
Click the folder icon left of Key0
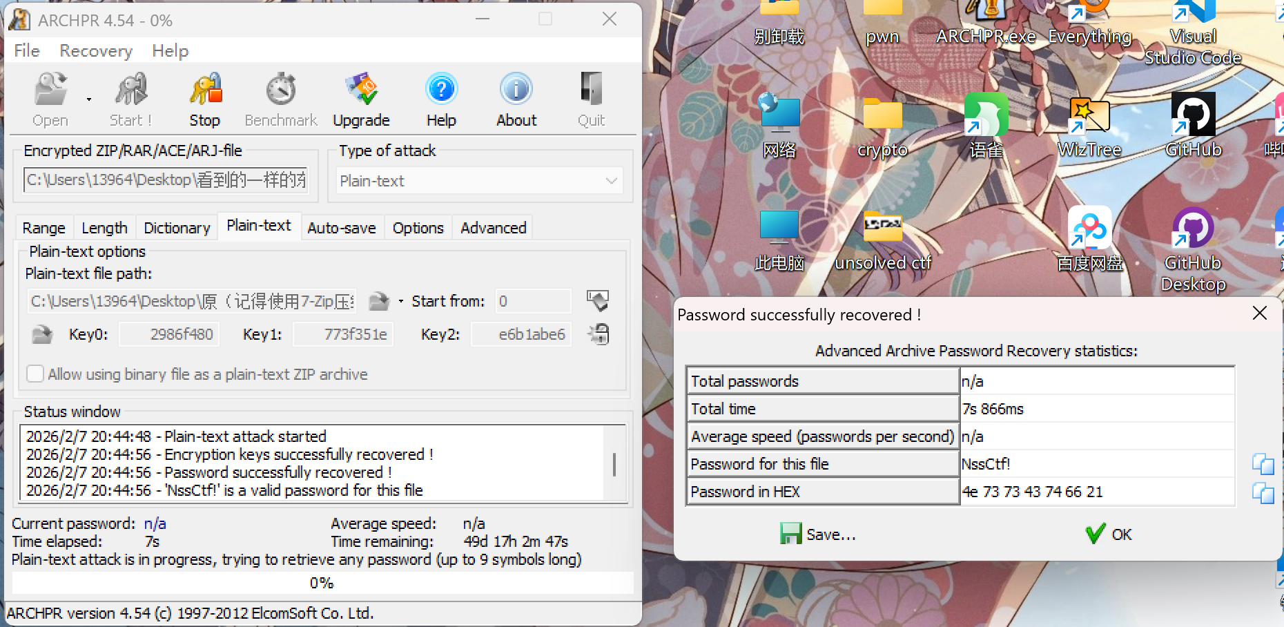coord(42,335)
